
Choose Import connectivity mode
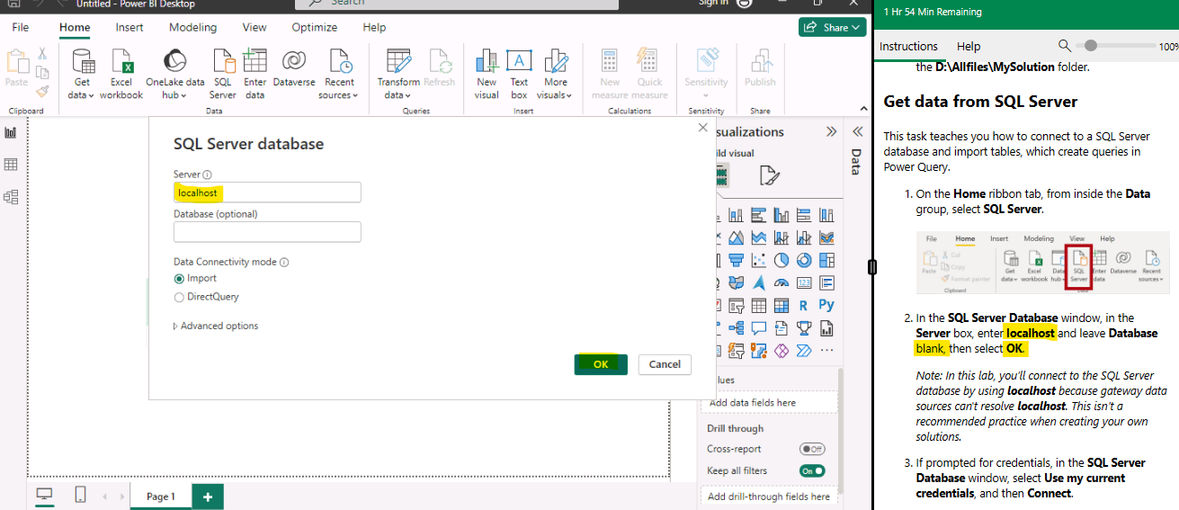click(179, 279)
